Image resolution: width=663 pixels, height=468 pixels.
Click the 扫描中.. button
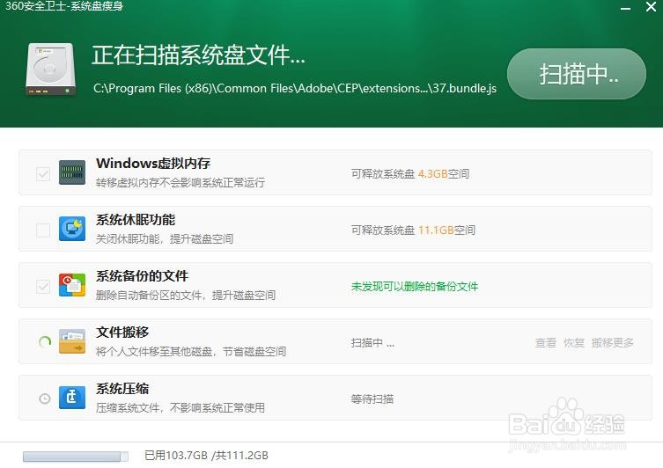pyautogui.click(x=577, y=74)
